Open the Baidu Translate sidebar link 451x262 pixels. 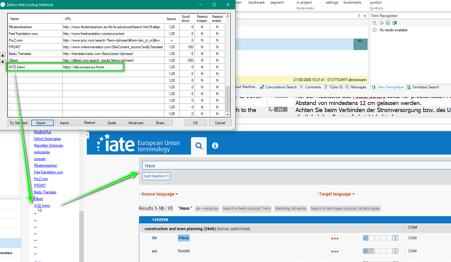pos(45,192)
